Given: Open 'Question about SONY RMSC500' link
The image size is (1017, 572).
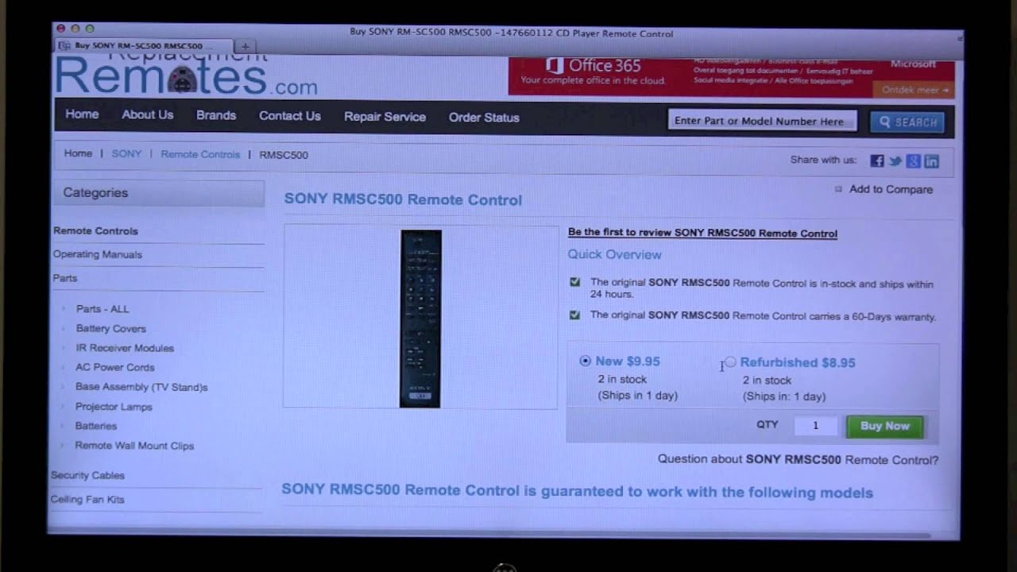Looking at the screenshot, I should click(798, 460).
